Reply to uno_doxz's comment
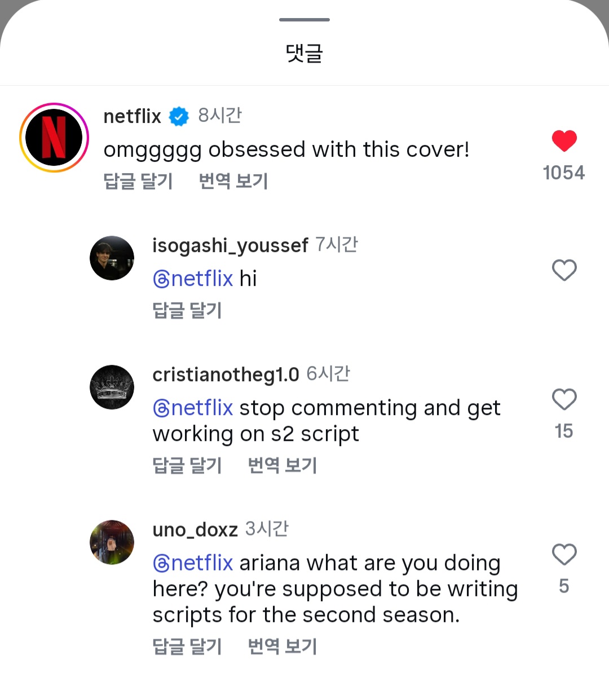 [187, 646]
